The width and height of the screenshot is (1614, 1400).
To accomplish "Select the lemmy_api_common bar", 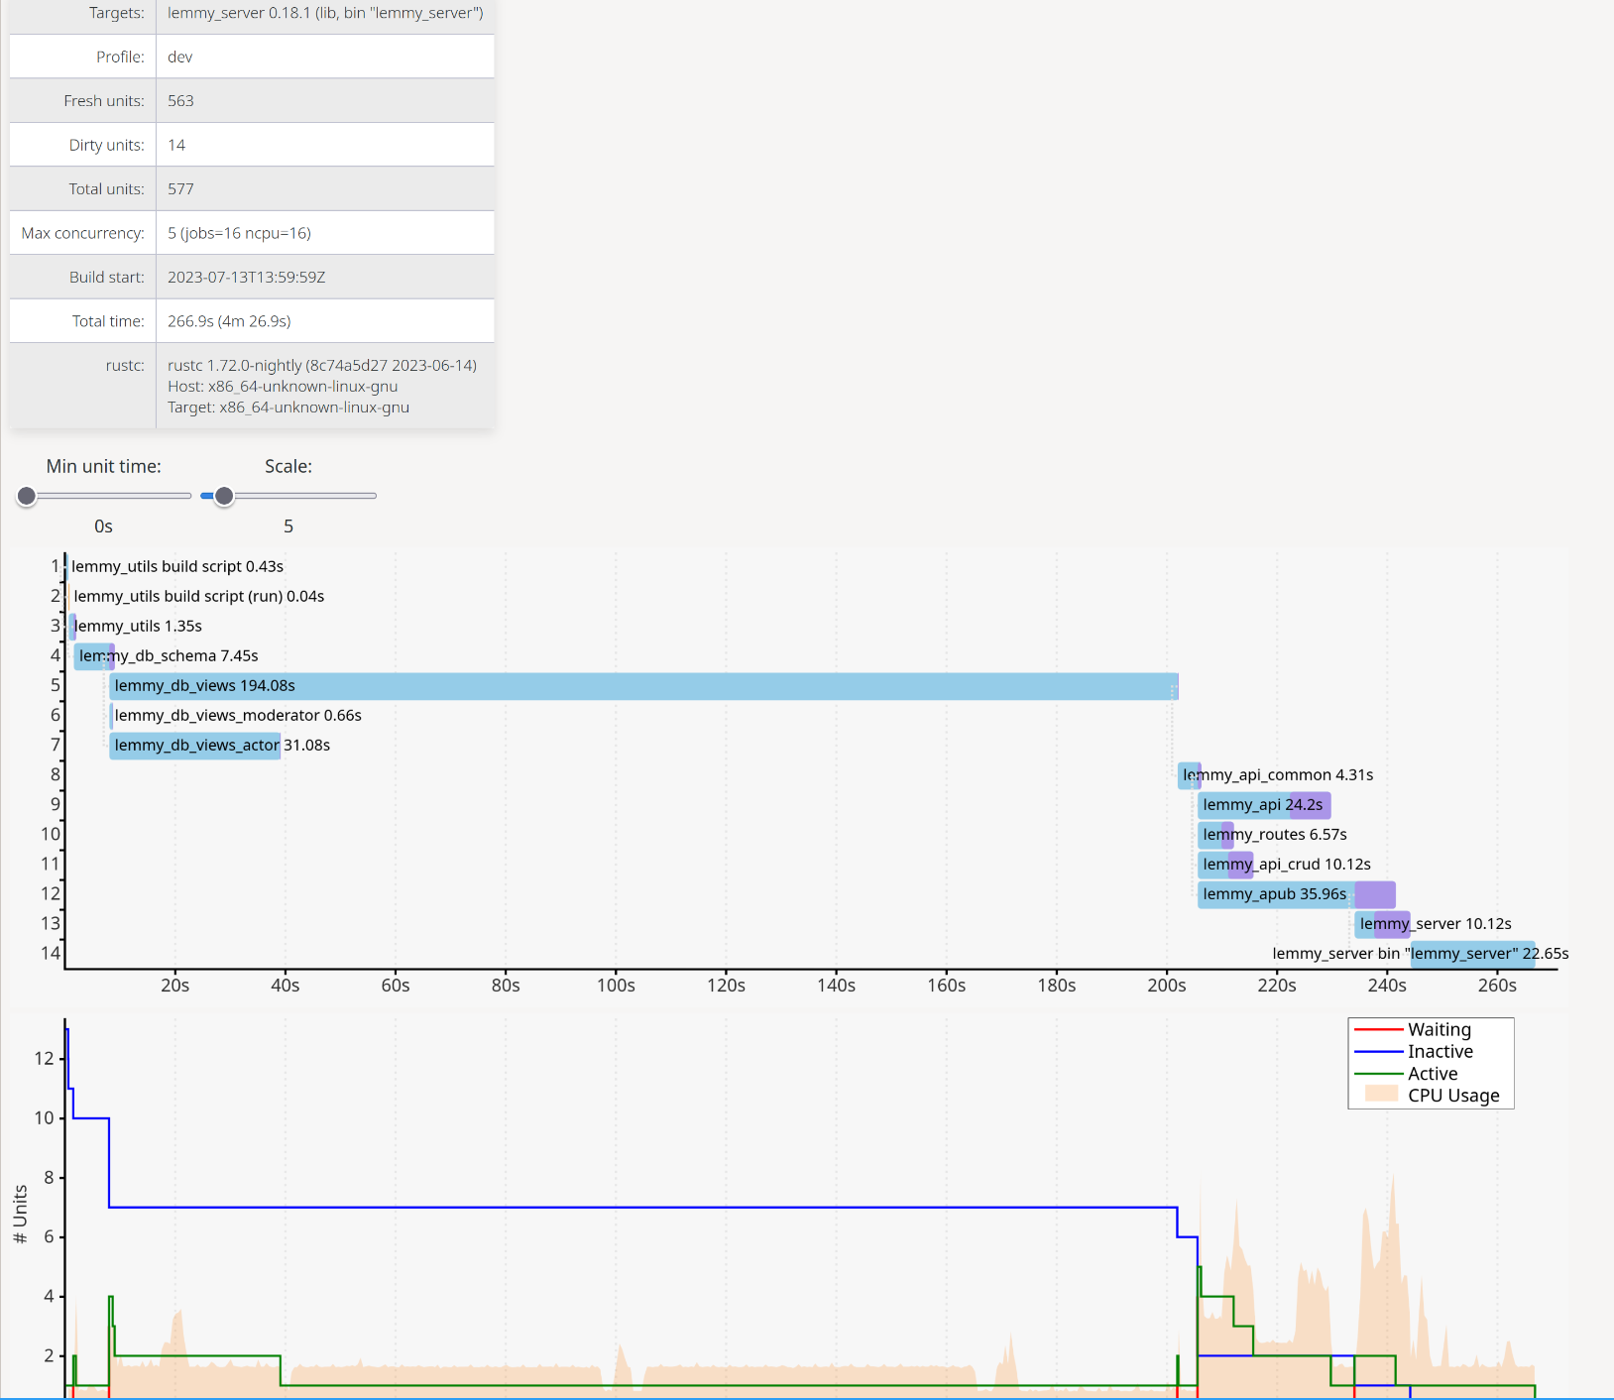I will point(1188,774).
